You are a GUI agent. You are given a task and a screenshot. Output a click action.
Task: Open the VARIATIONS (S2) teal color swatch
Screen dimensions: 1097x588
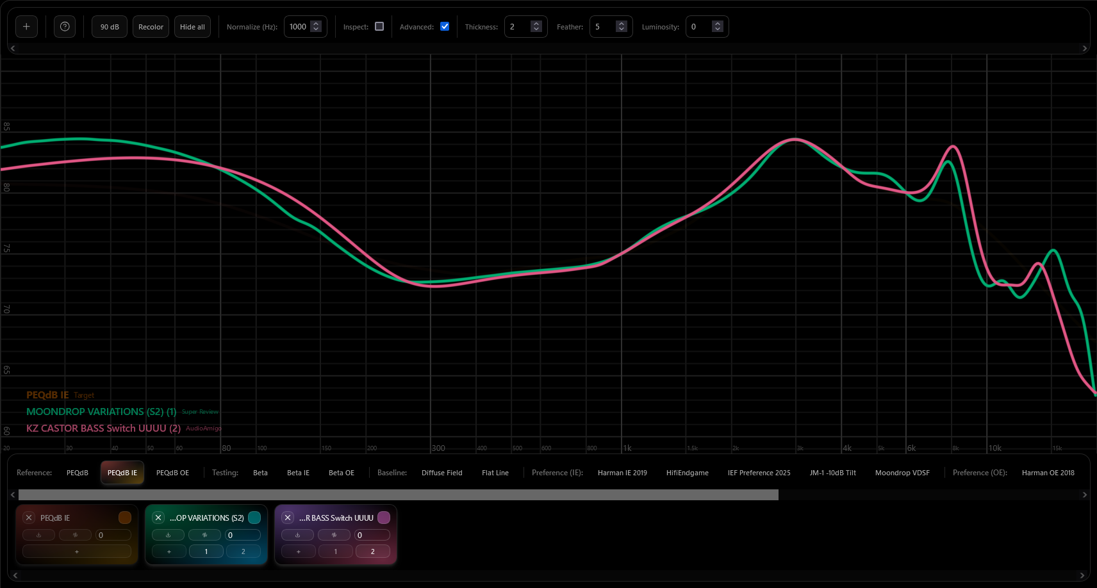point(254,518)
